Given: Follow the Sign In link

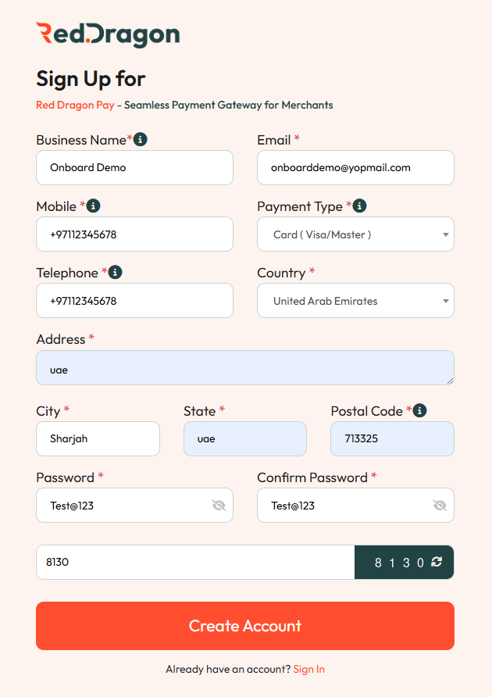Looking at the screenshot, I should [308, 670].
